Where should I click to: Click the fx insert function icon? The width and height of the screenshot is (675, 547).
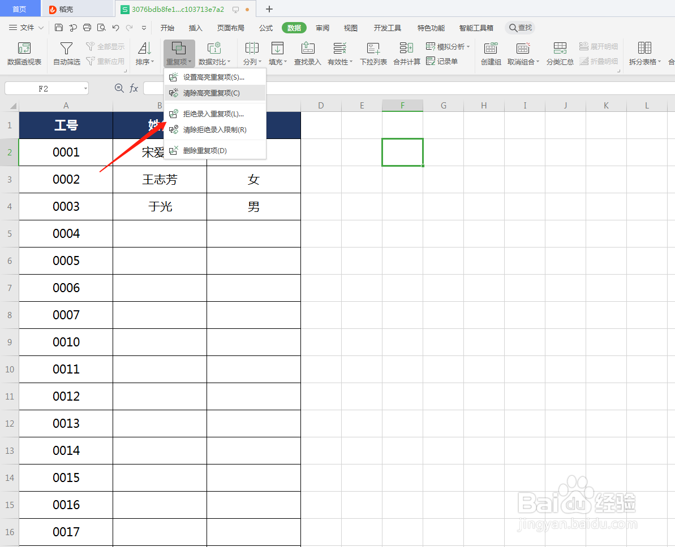click(x=134, y=88)
